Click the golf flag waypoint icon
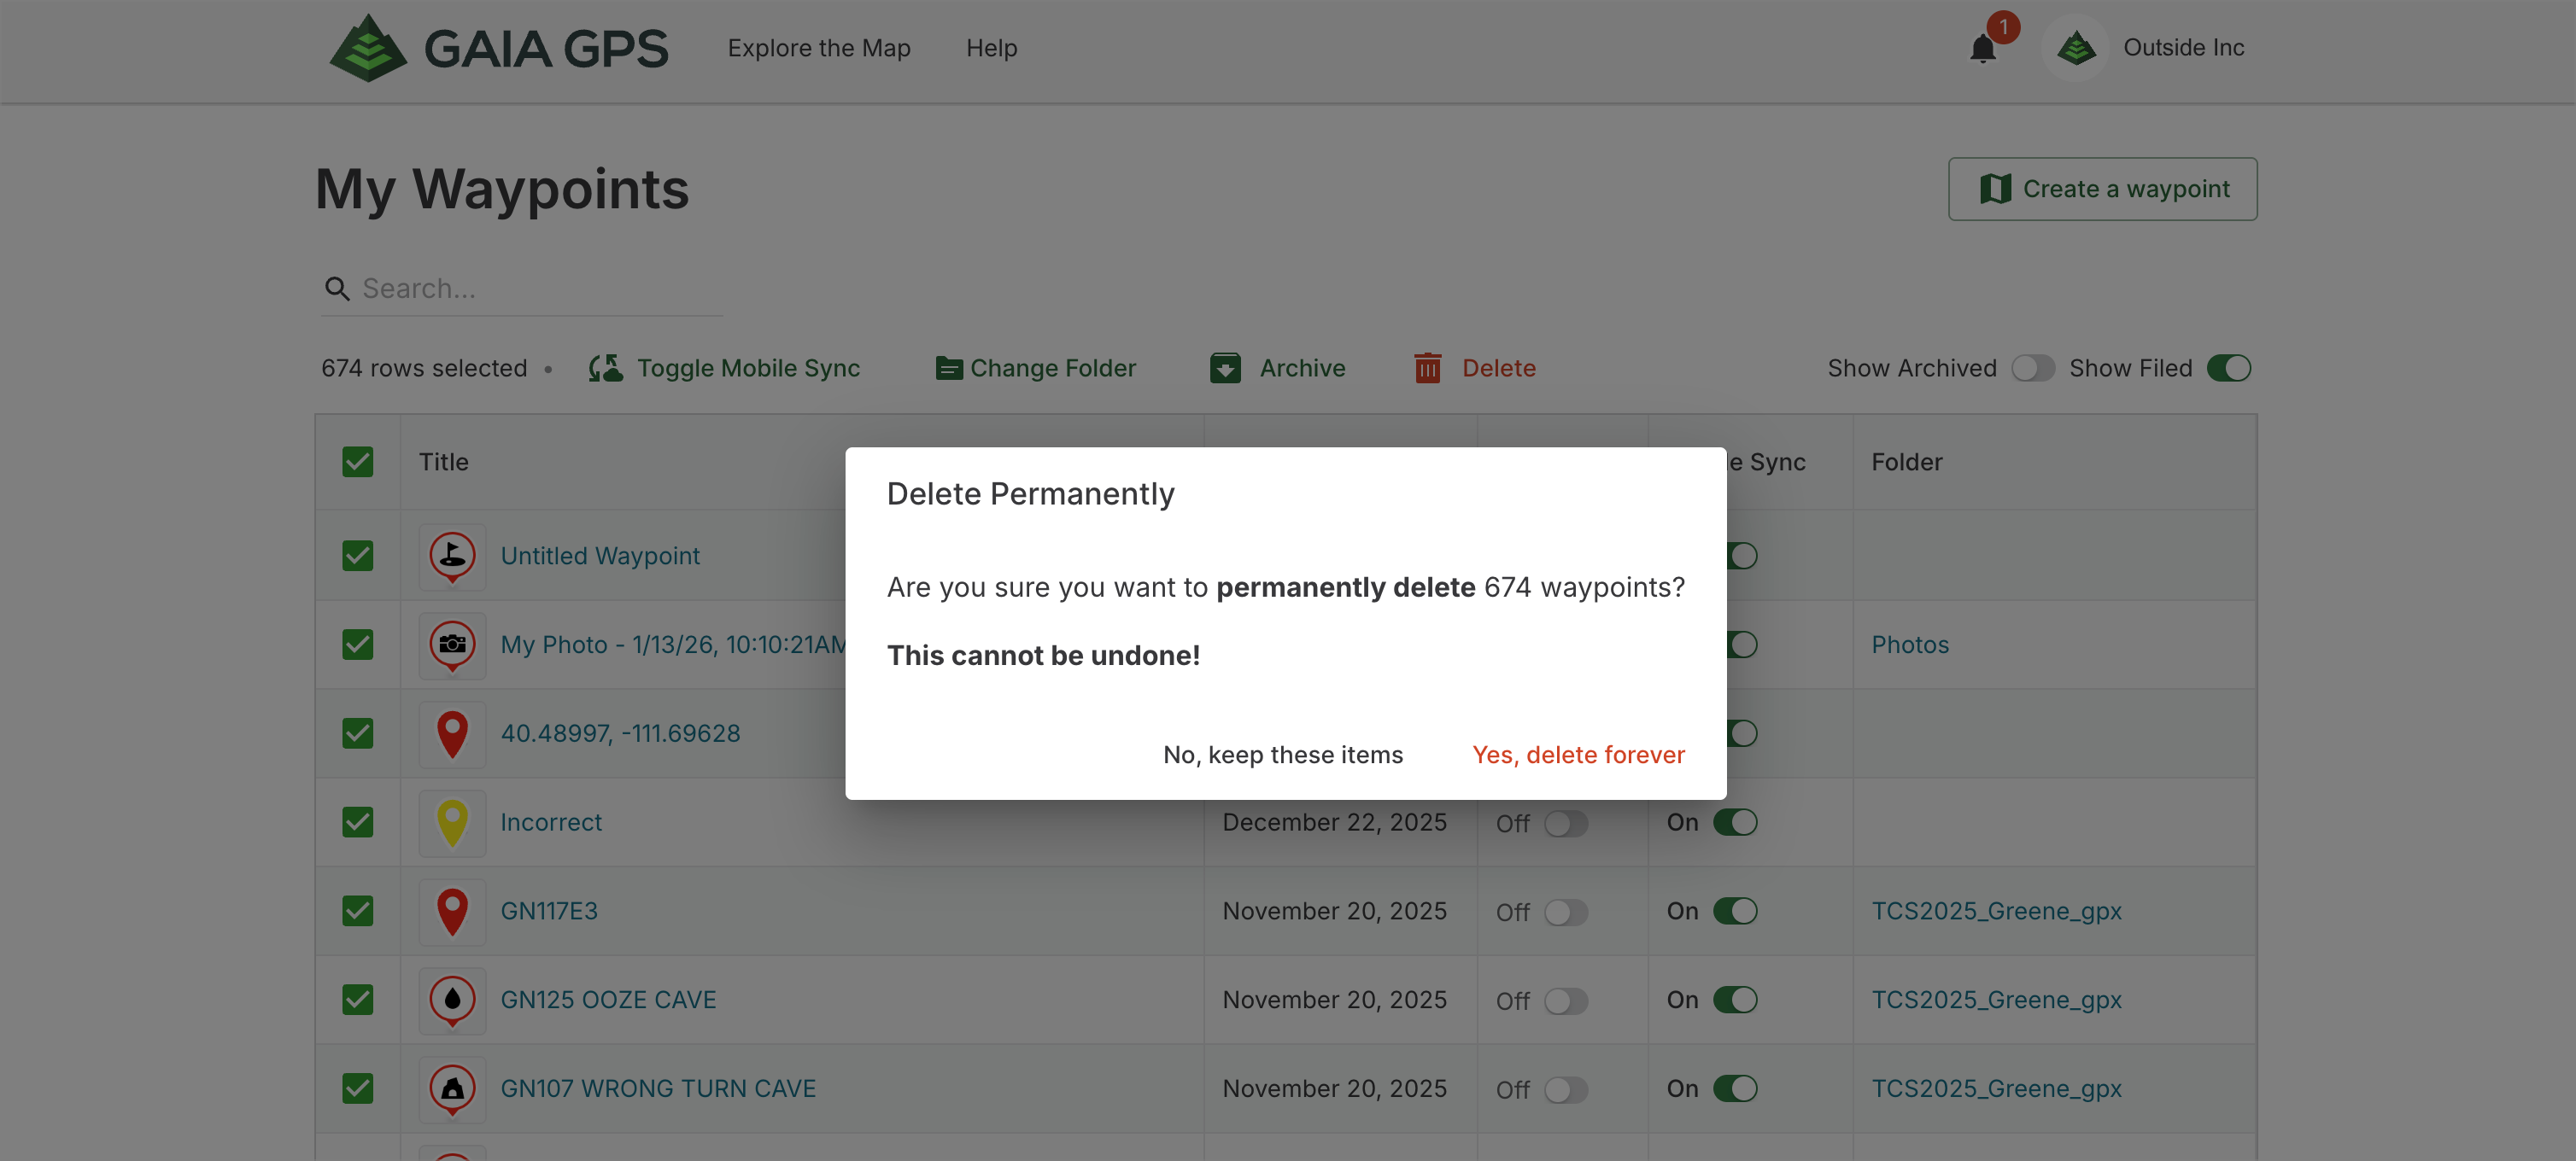This screenshot has height=1161, width=2576. click(452, 556)
